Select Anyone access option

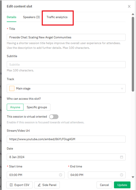pyautogui.click(x=15, y=107)
